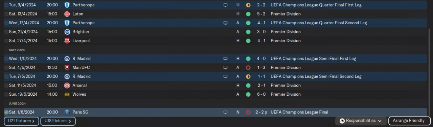Open the Parthenope 4 - 1 second leg result

261,23
